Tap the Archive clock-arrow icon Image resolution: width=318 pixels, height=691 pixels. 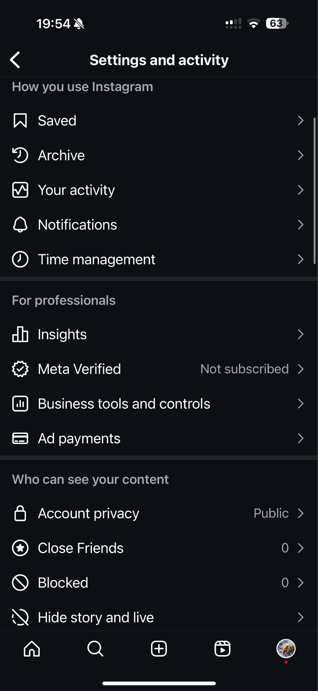[20, 156]
